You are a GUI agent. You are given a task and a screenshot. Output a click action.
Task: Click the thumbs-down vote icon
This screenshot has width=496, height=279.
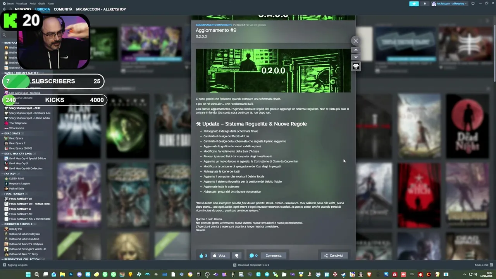(x=237, y=256)
